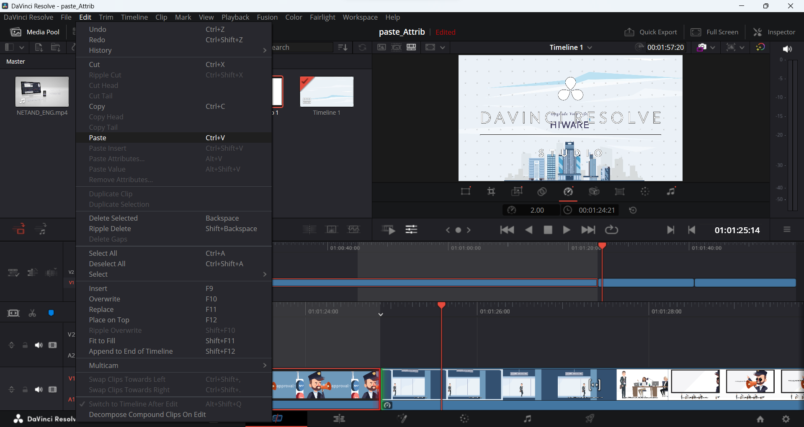The image size is (804, 427).
Task: Open the Dynamic Zoom tool
Action: 517,191
